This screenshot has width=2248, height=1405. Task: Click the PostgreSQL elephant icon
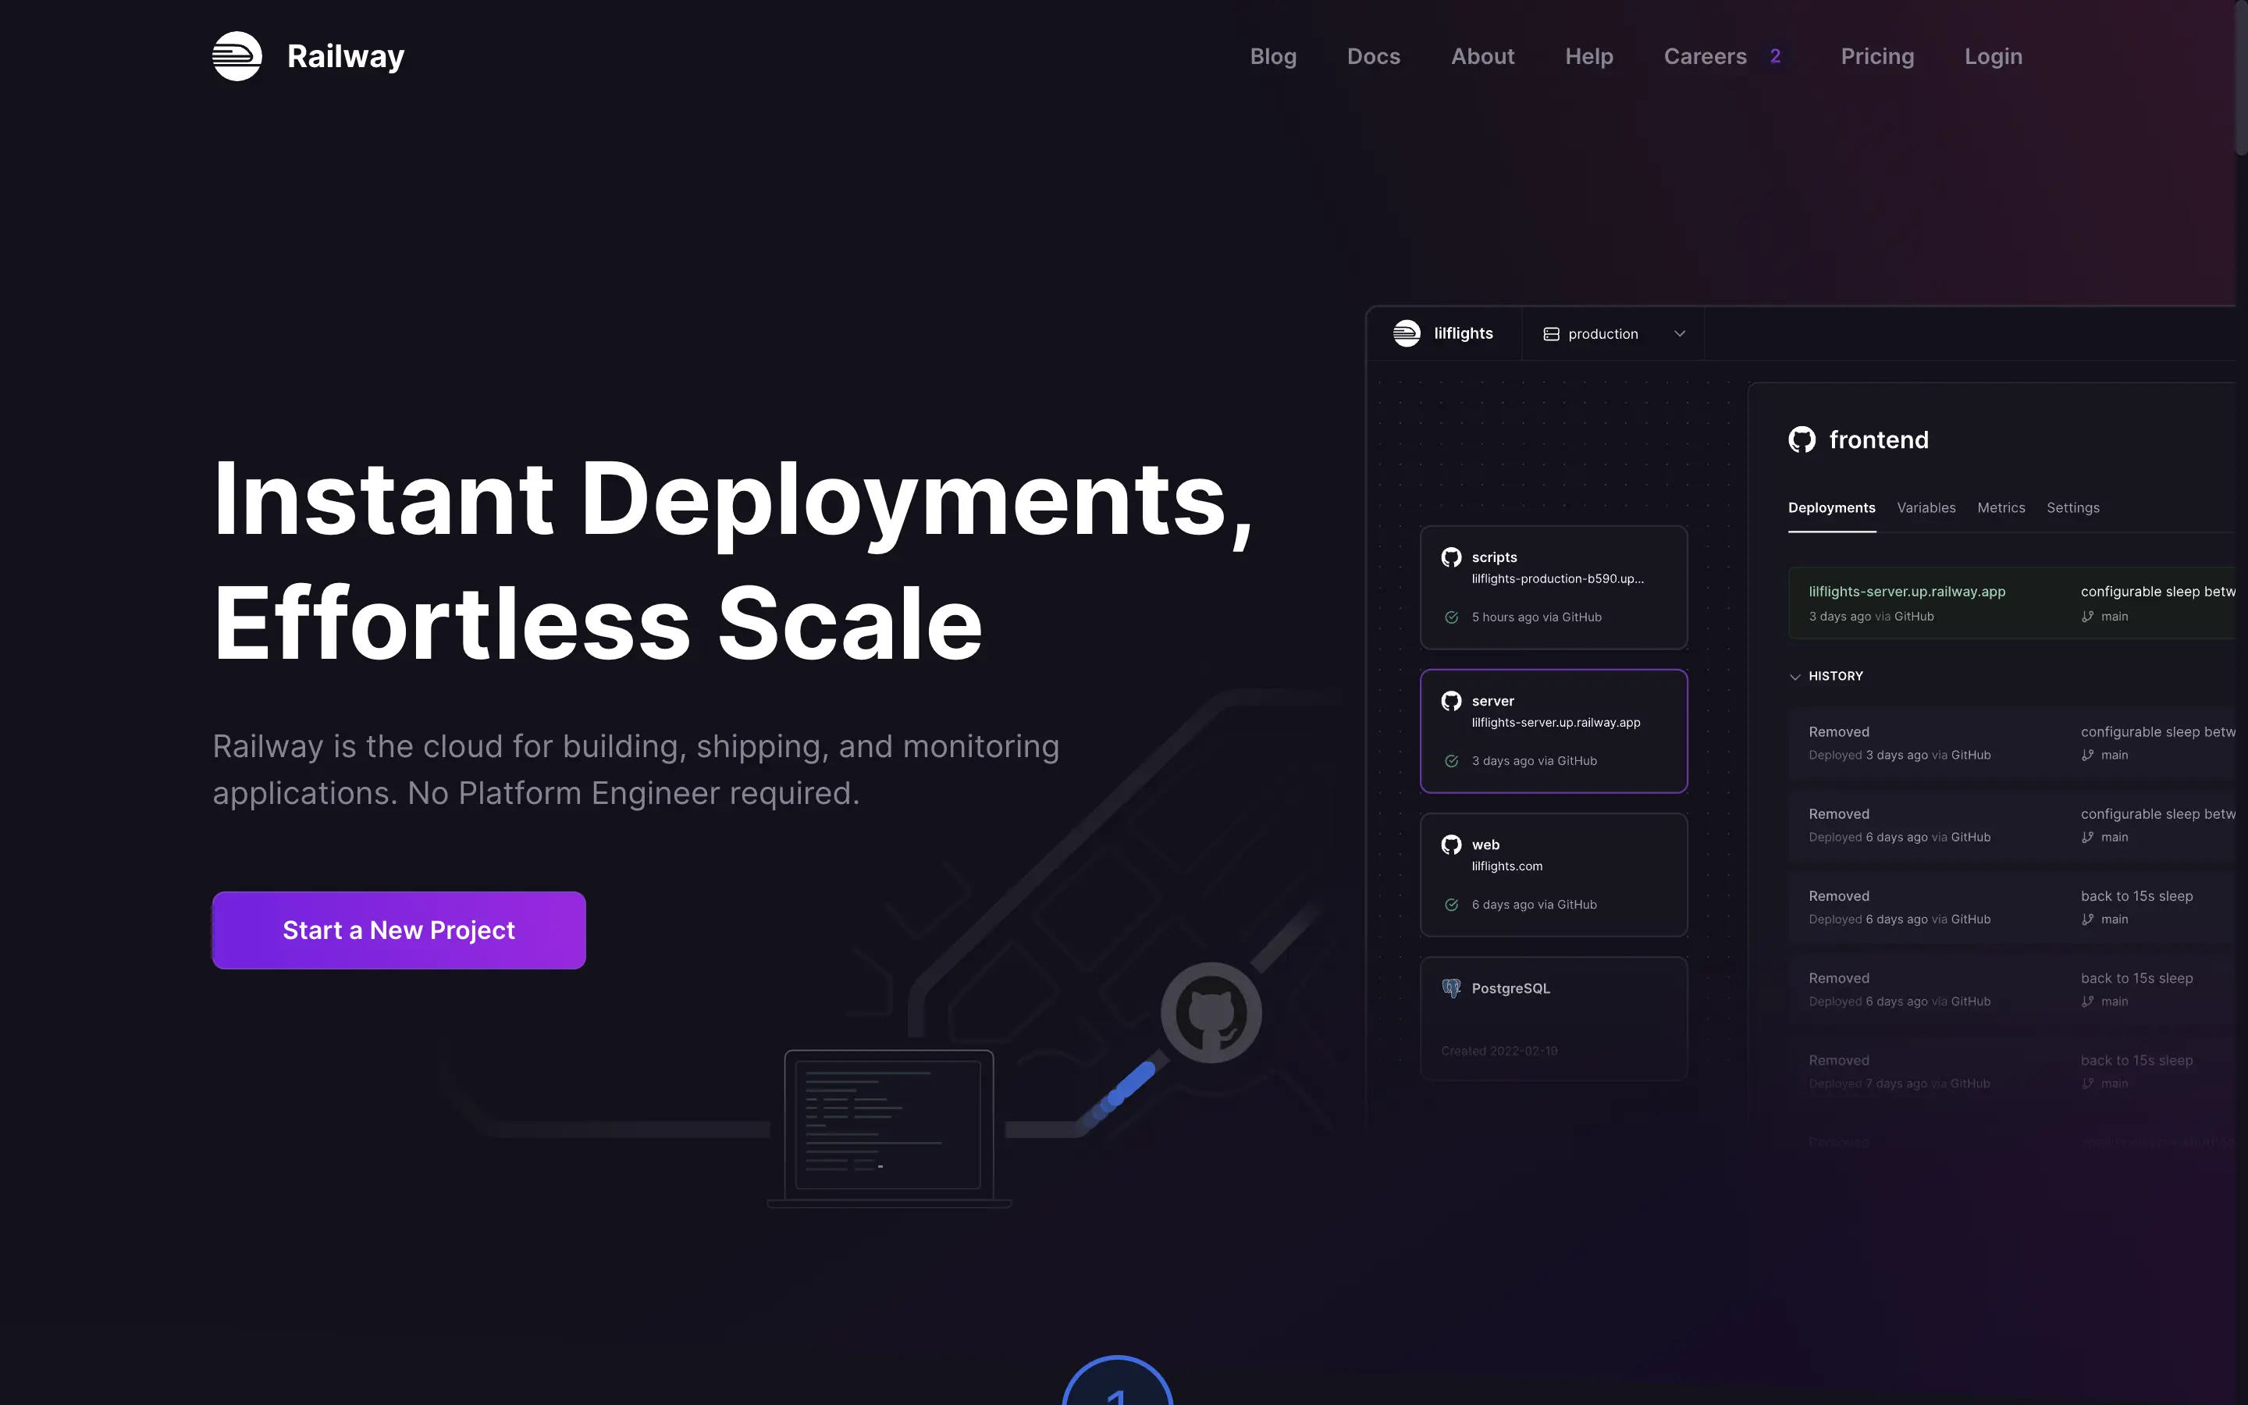tap(1451, 989)
